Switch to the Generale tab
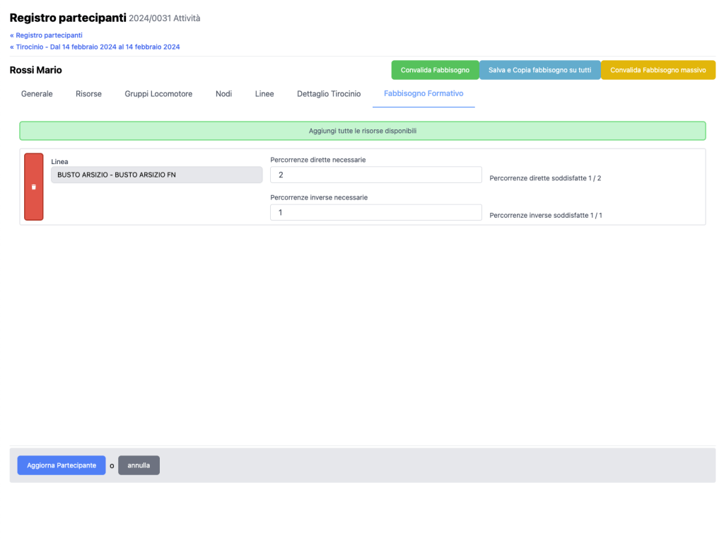Image resolution: width=724 pixels, height=543 pixels. pos(37,94)
